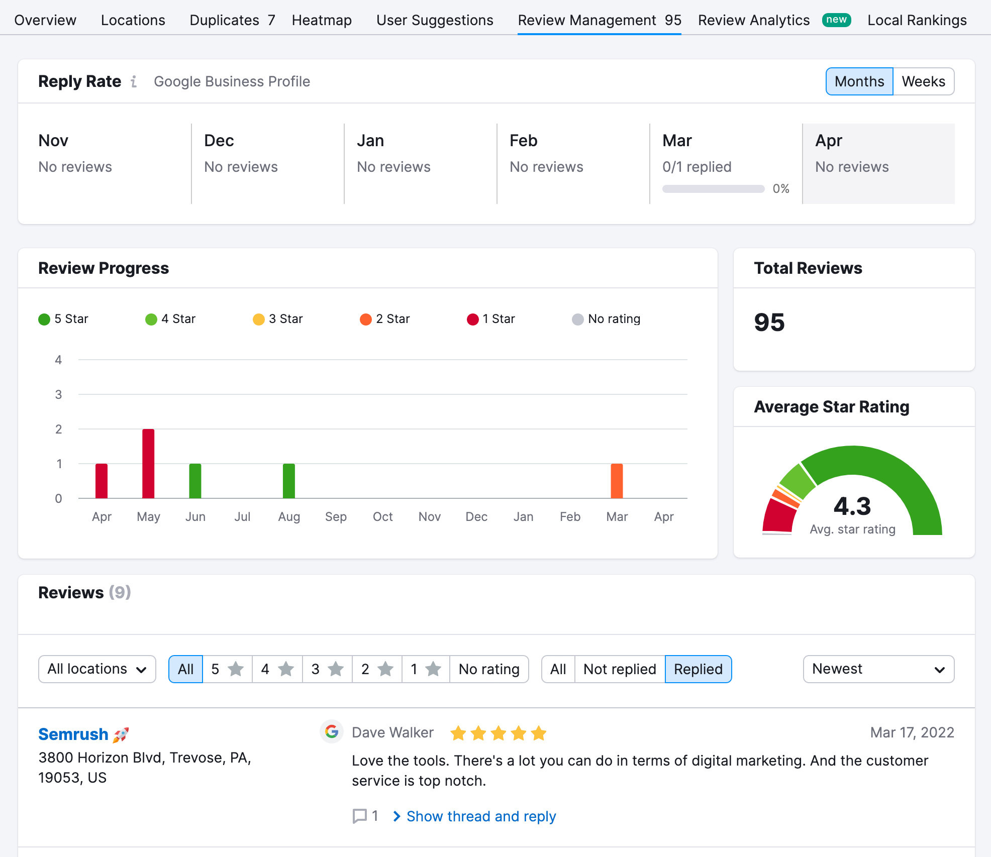
Task: Click the Google icon on Dave Walker's review
Action: pyautogui.click(x=332, y=732)
